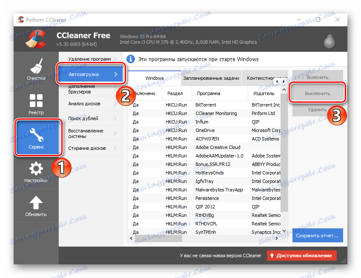Switch to the Windows tab
The image size is (361, 278).
(154, 78)
